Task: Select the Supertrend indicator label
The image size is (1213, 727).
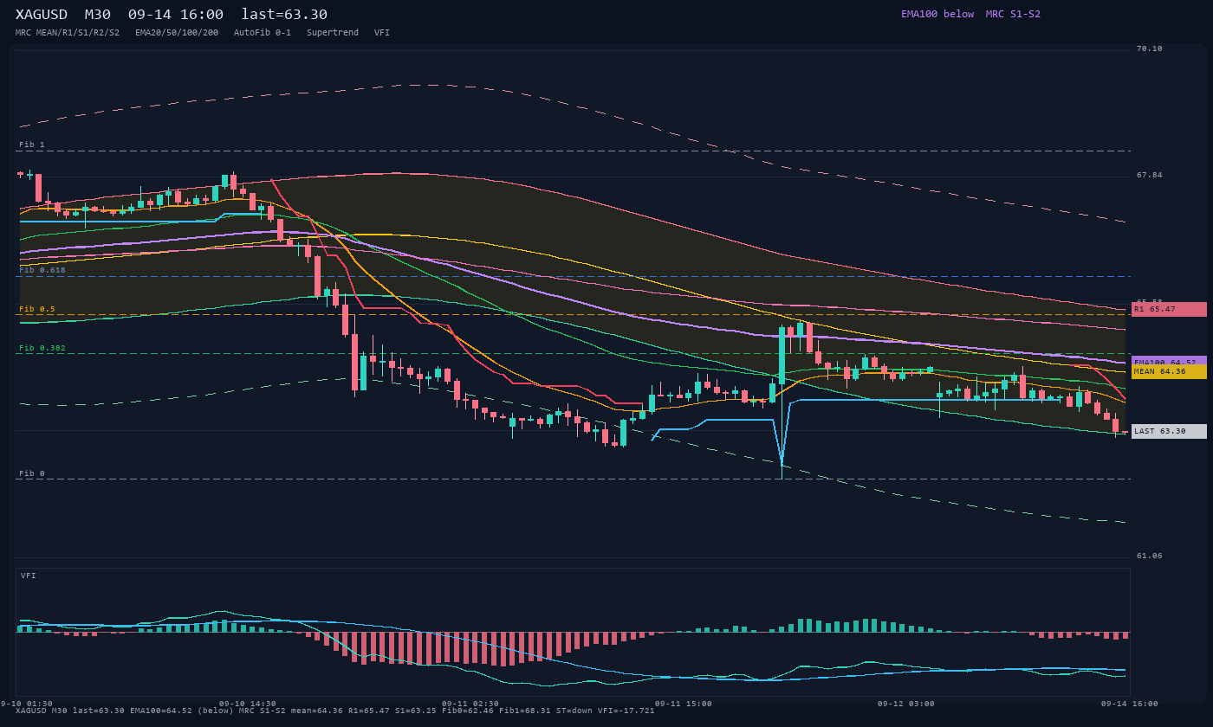Action: point(333,32)
